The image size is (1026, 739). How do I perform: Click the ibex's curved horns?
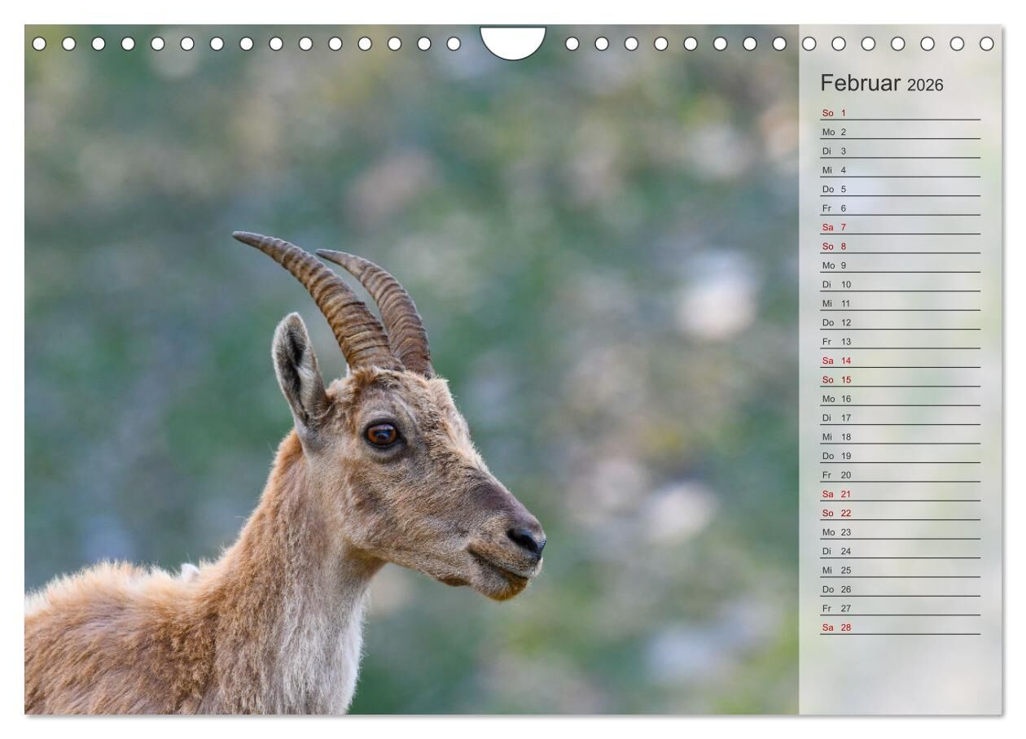350,301
